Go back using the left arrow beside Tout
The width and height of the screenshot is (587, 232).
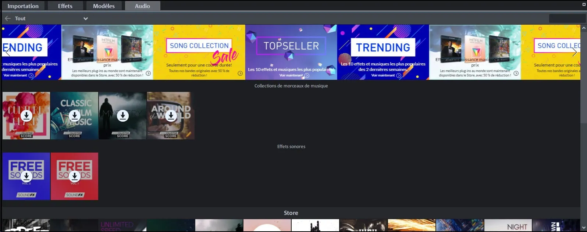pyautogui.click(x=8, y=18)
